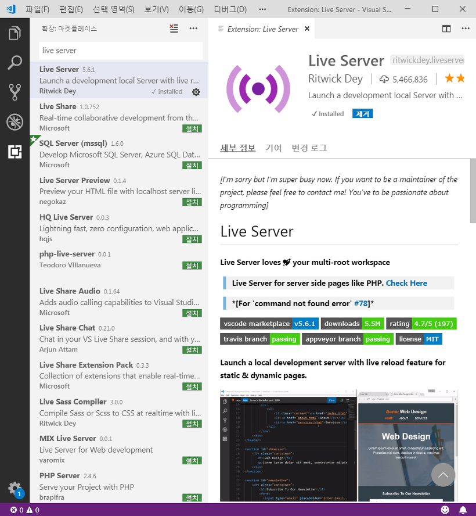
Task: Install the SQL Server (mssql) extension
Action: click(x=192, y=165)
